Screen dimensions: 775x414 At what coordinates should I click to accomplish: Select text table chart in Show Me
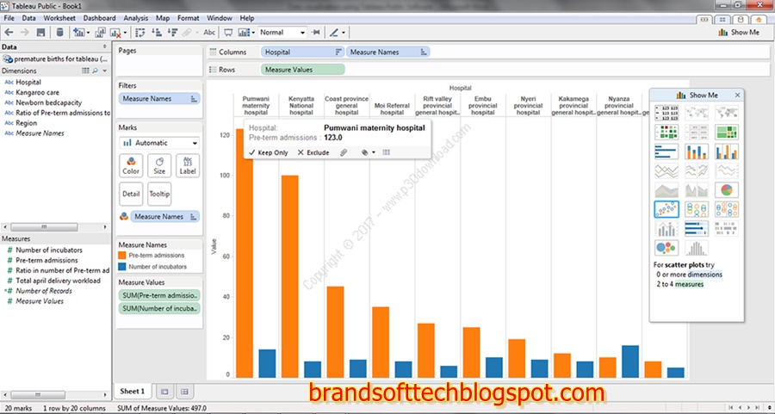(x=666, y=113)
